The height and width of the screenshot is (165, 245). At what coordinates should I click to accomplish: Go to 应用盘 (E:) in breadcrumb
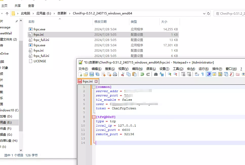click(x=44, y=13)
